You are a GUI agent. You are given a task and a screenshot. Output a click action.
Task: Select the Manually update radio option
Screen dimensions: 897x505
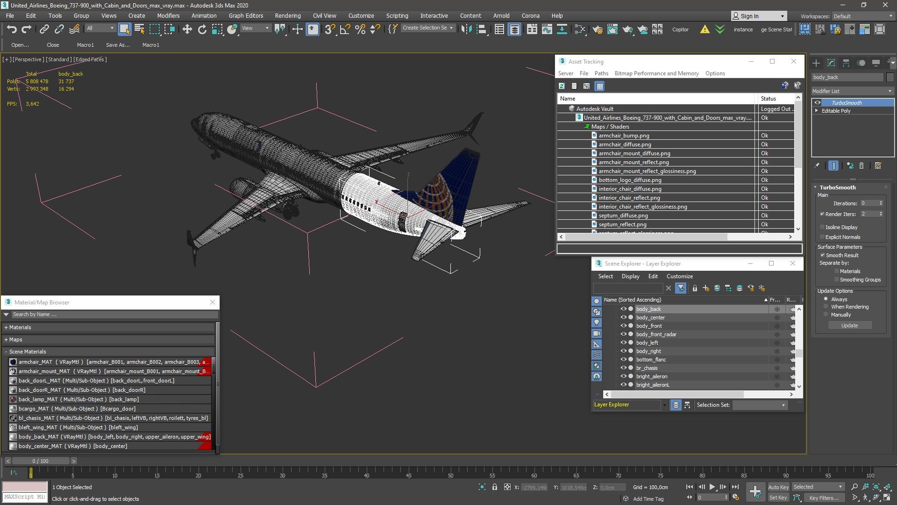click(x=826, y=315)
